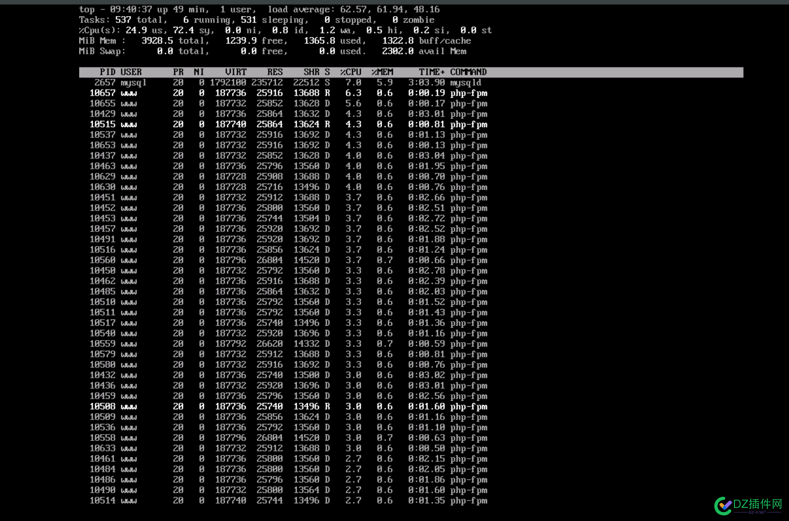Image resolution: width=789 pixels, height=521 pixels.
Task: Click the RES column header
Action: coord(275,72)
